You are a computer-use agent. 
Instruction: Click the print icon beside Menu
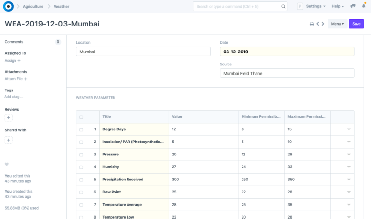pos(312,24)
